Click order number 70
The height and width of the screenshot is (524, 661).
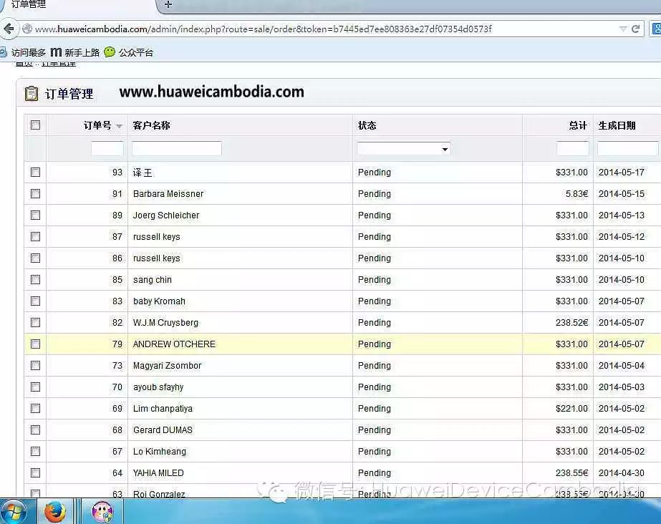[117, 387]
